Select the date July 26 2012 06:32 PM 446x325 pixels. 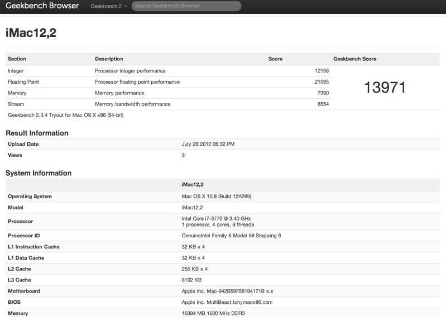(208, 144)
